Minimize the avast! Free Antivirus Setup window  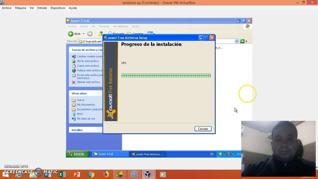(x=201, y=38)
